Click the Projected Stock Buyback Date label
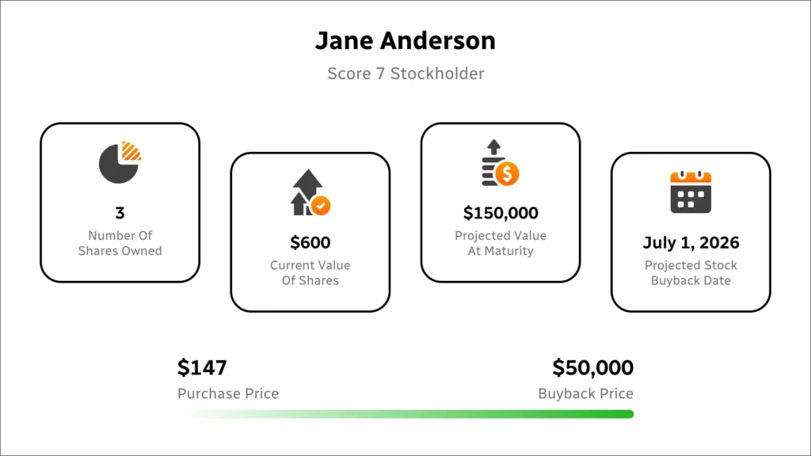The height and width of the screenshot is (456, 811). (691, 272)
